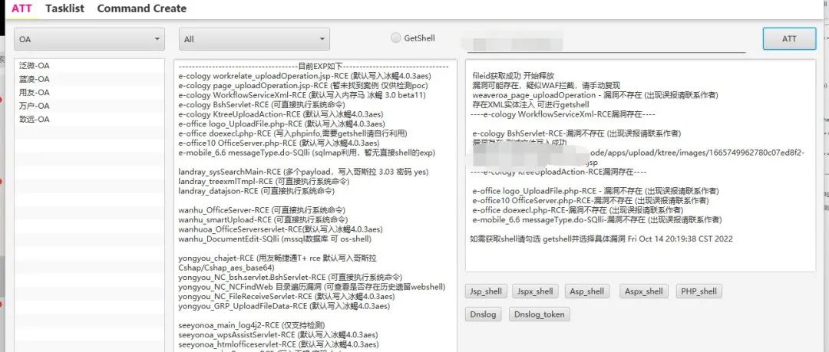Screen dimensions: 829x352
Task: Pick 万户-OA in the list
Action: [x=35, y=106]
